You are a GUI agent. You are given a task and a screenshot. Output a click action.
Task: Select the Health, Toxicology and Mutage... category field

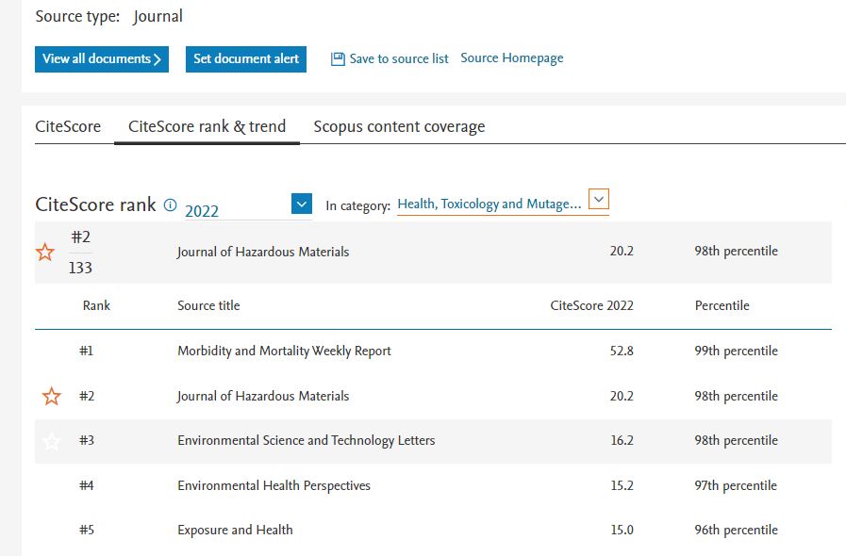click(x=503, y=204)
